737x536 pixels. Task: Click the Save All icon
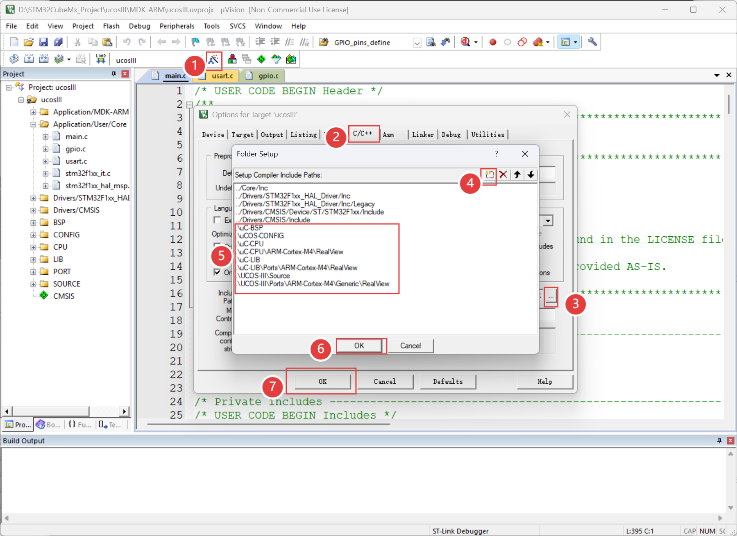click(x=58, y=42)
